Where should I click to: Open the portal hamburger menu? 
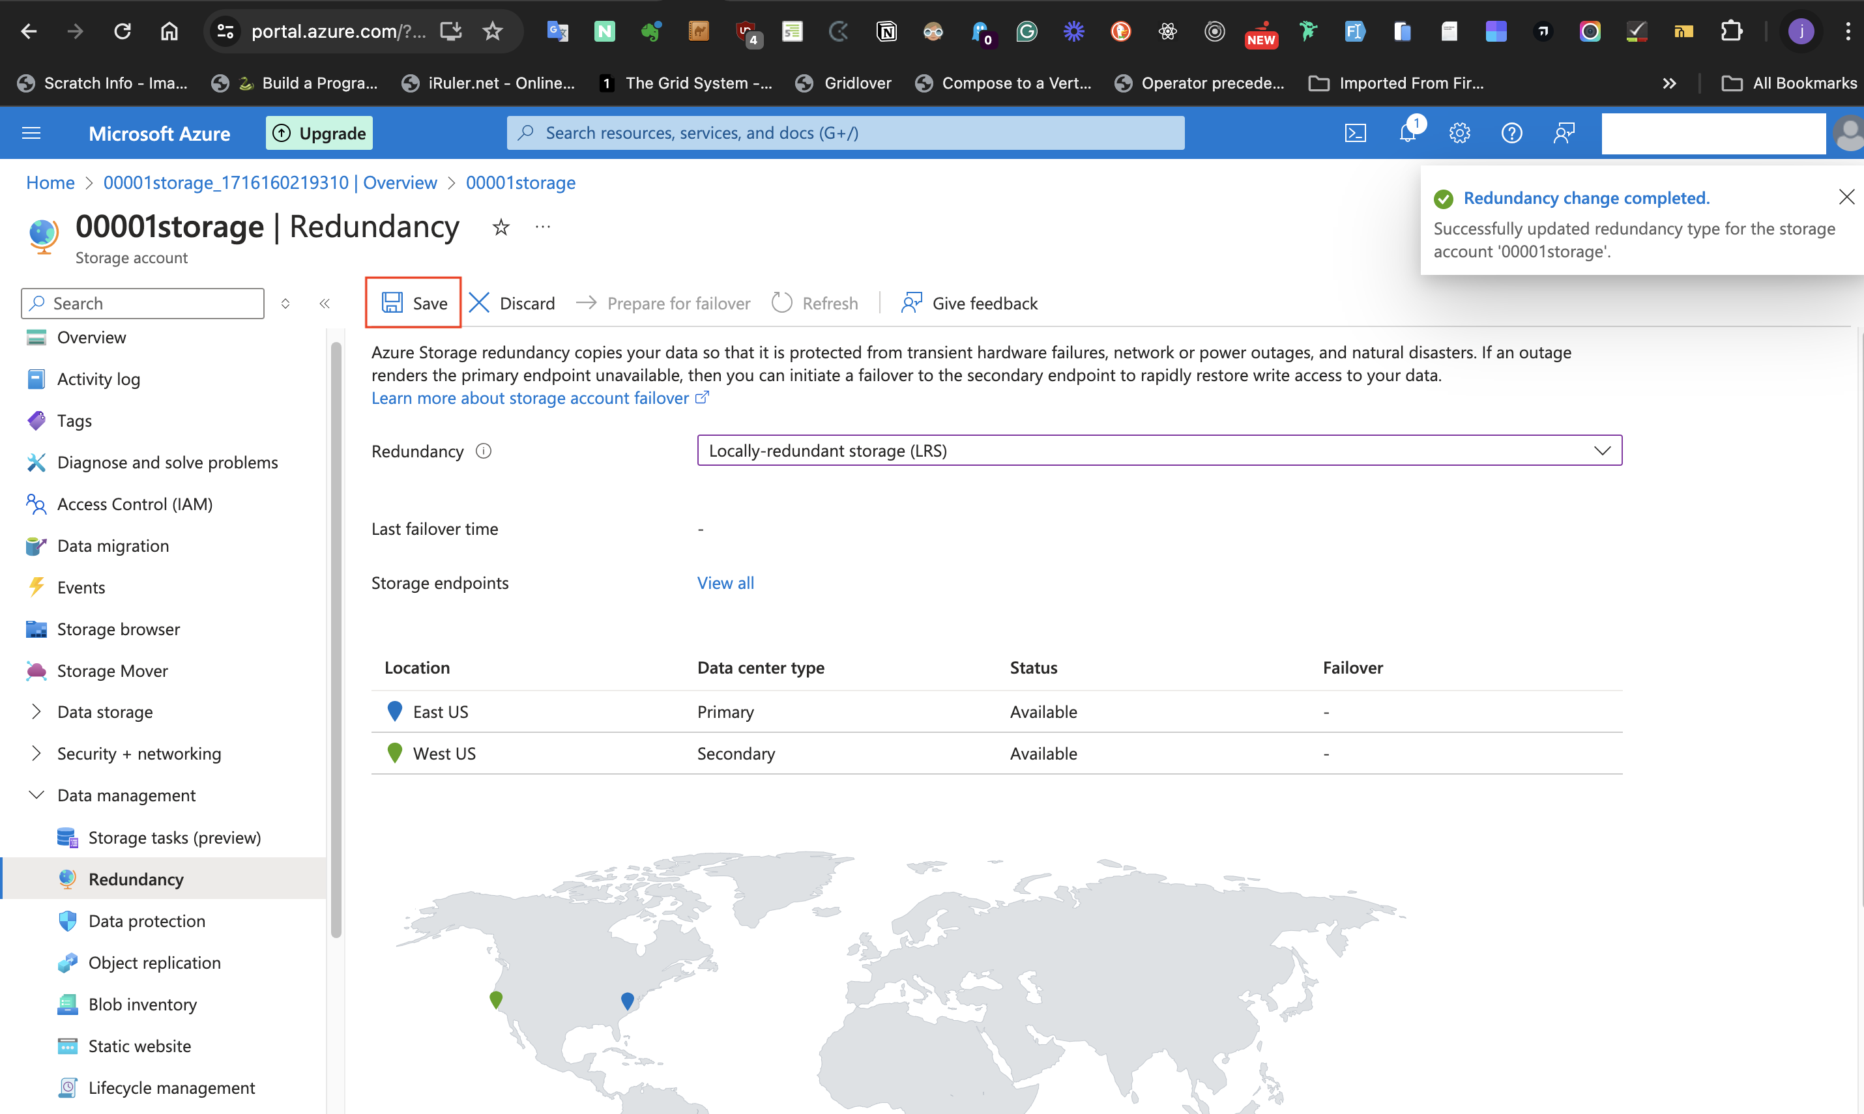pos(31,133)
